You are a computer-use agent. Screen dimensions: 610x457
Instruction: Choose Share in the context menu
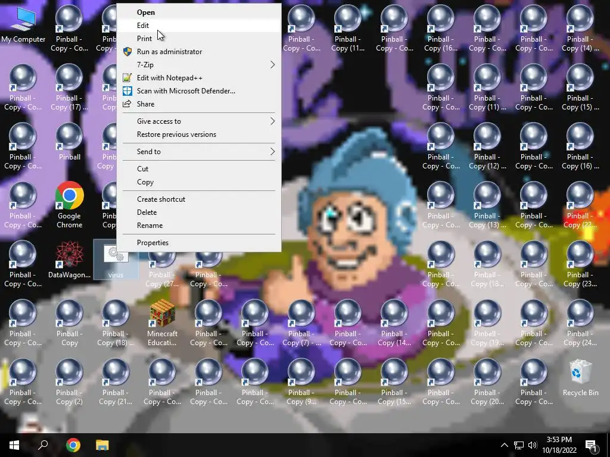point(199,104)
